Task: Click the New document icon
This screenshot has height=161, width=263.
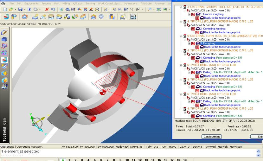Action: coord(5,10)
